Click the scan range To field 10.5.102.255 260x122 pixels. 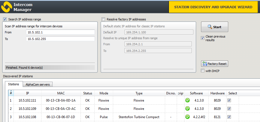[x=60, y=39]
